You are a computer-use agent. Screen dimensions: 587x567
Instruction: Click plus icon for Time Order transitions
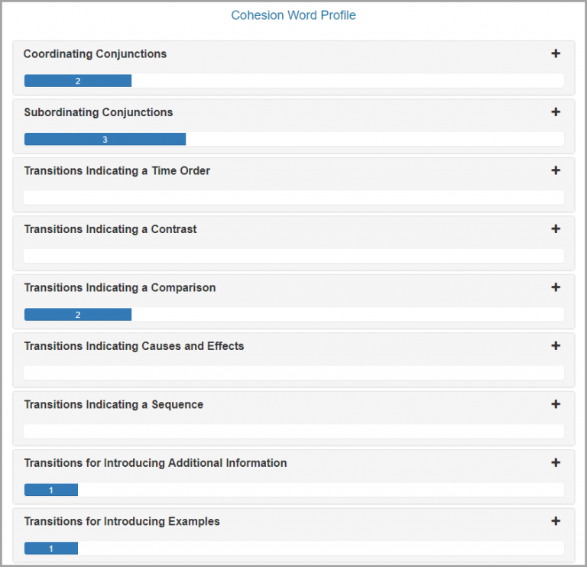click(556, 170)
